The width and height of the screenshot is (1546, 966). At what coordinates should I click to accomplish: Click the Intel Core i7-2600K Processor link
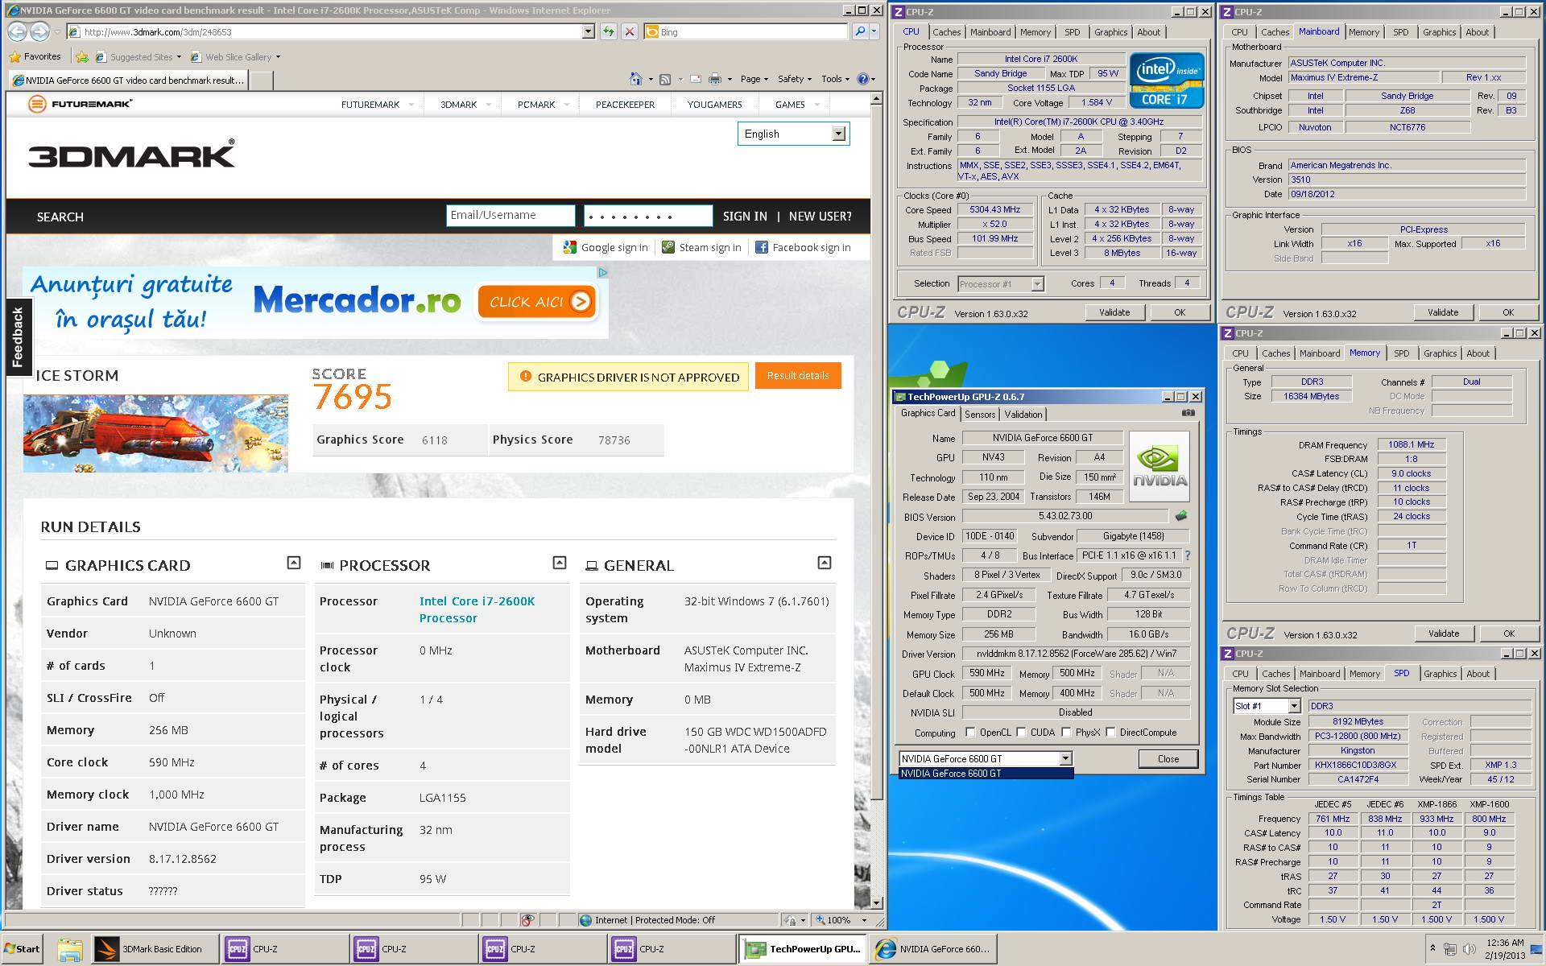coord(477,609)
